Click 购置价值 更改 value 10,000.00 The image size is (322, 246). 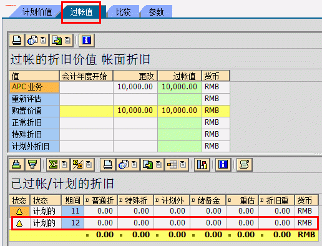point(135,111)
